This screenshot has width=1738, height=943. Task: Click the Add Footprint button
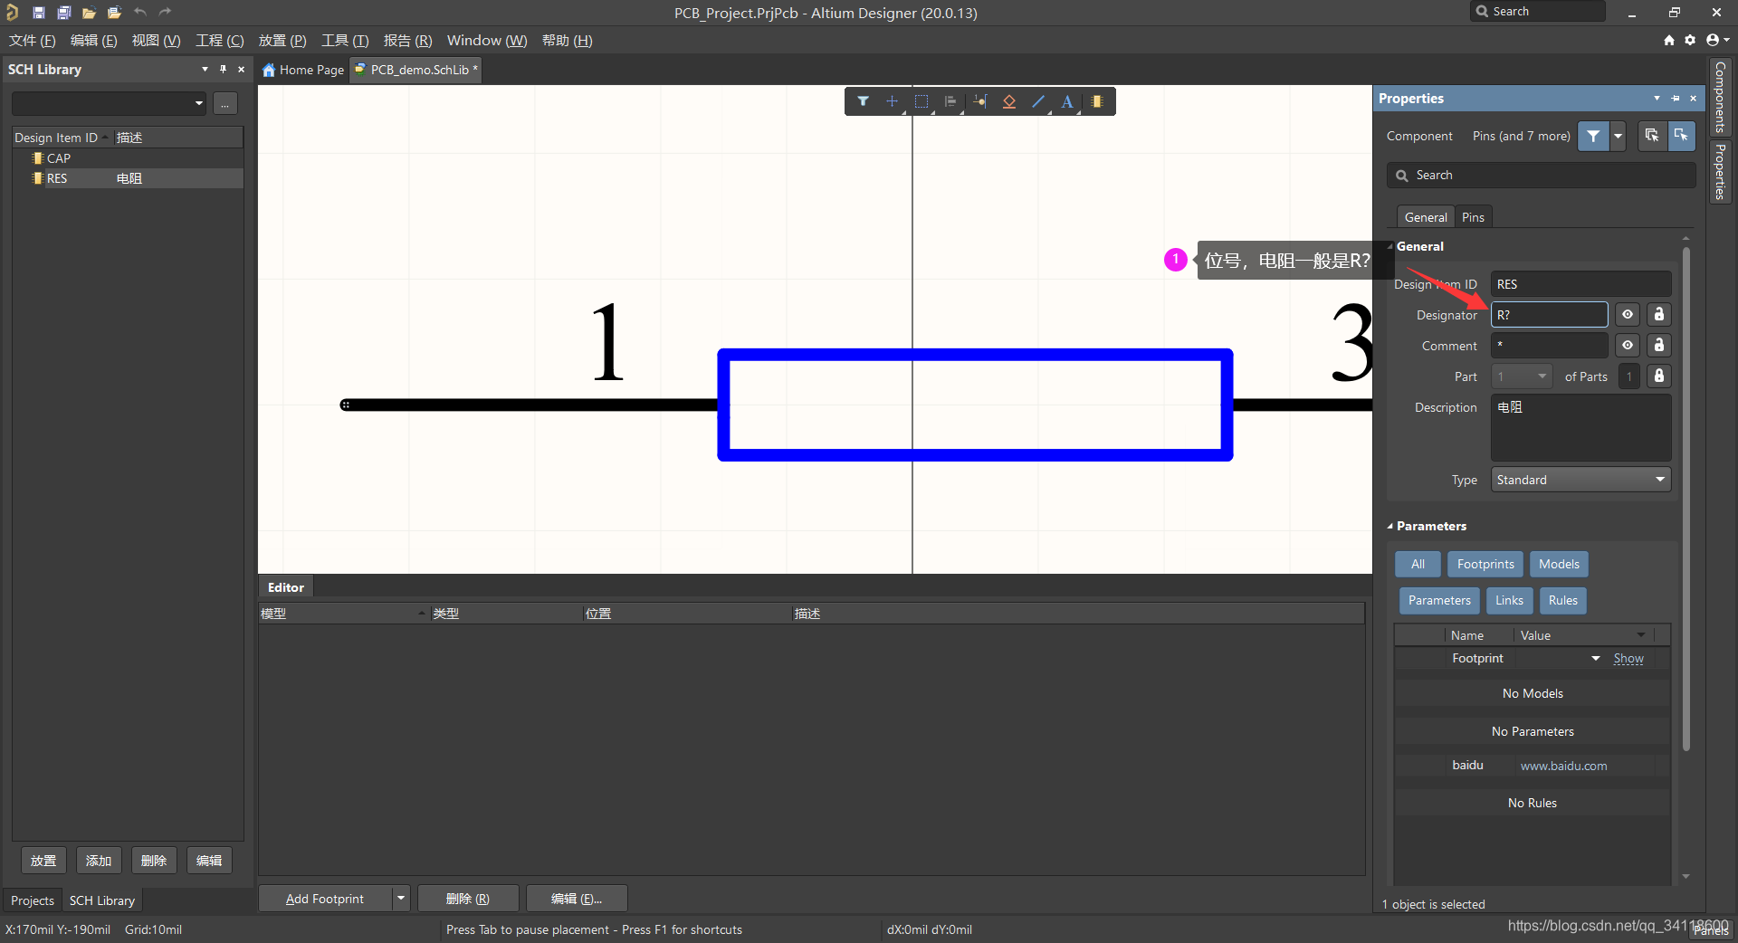[x=325, y=899]
